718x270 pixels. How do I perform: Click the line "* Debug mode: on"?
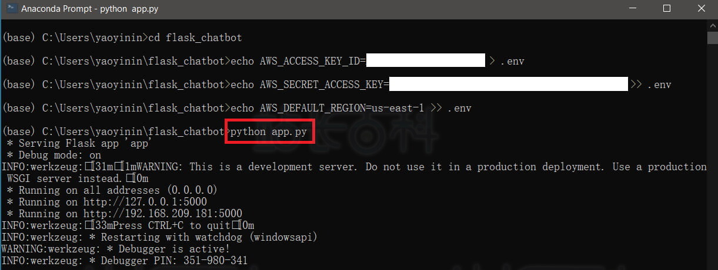click(54, 155)
